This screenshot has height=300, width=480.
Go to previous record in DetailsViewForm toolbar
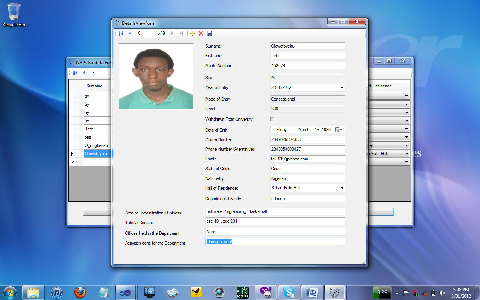coord(130,33)
